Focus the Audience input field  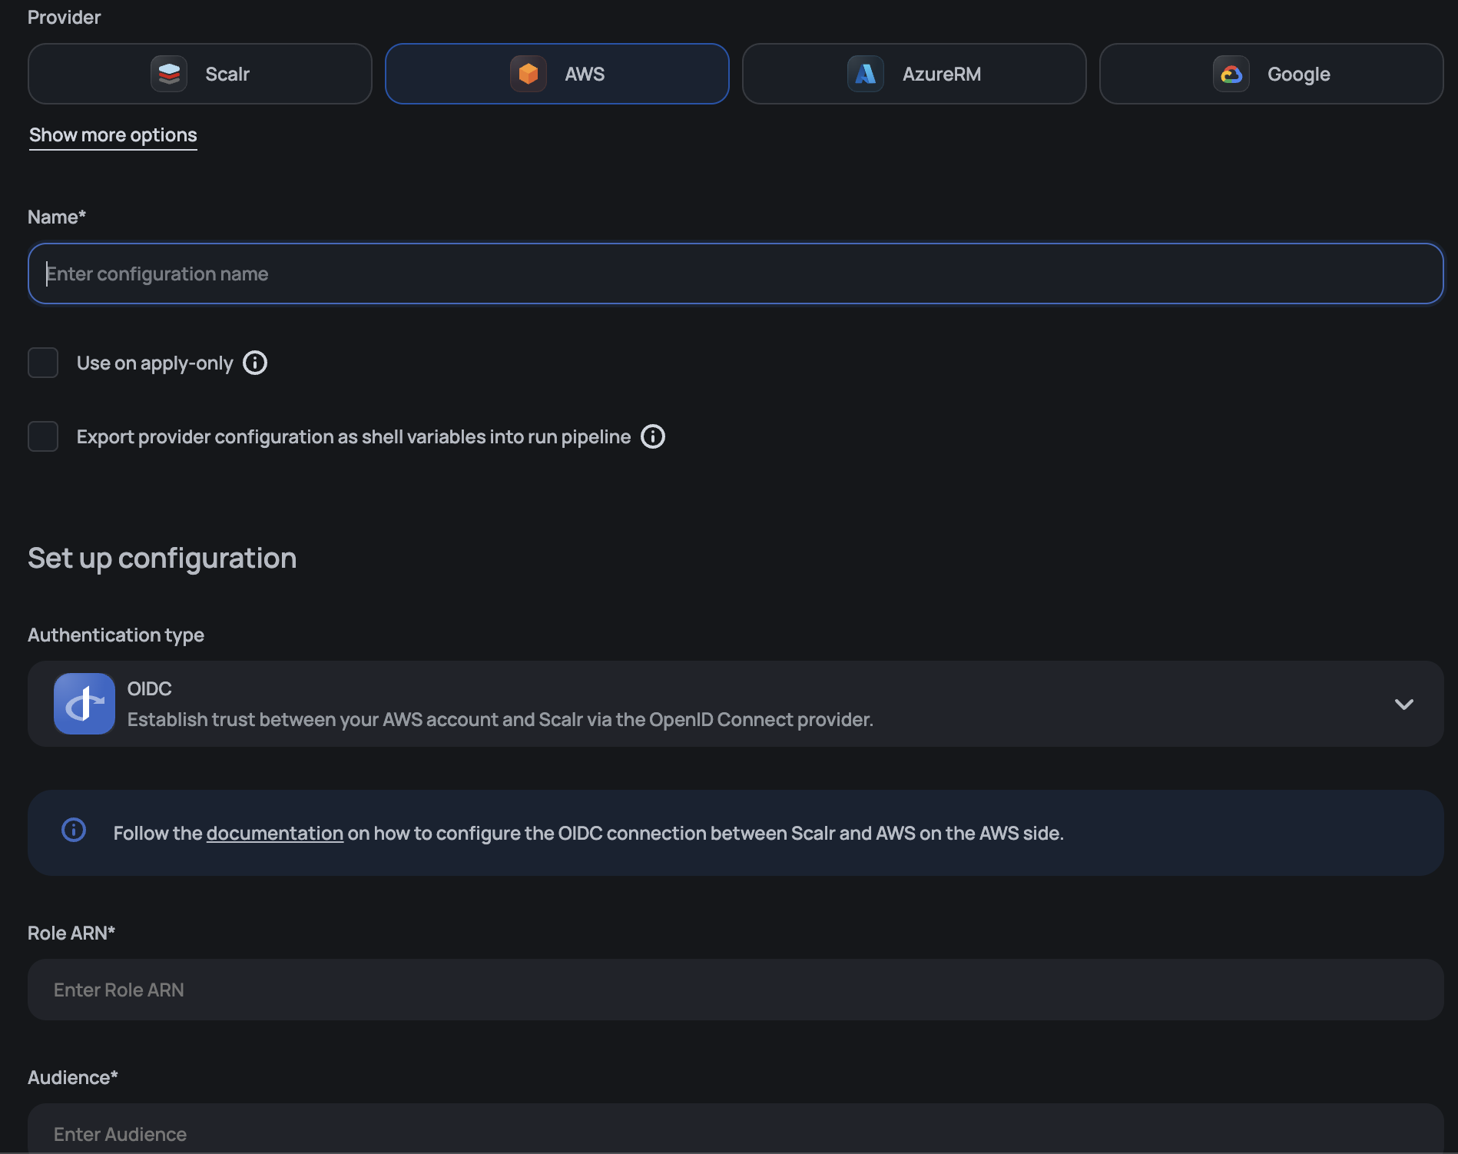pyautogui.click(x=736, y=1129)
